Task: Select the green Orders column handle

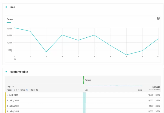Action: (x=84, y=80)
